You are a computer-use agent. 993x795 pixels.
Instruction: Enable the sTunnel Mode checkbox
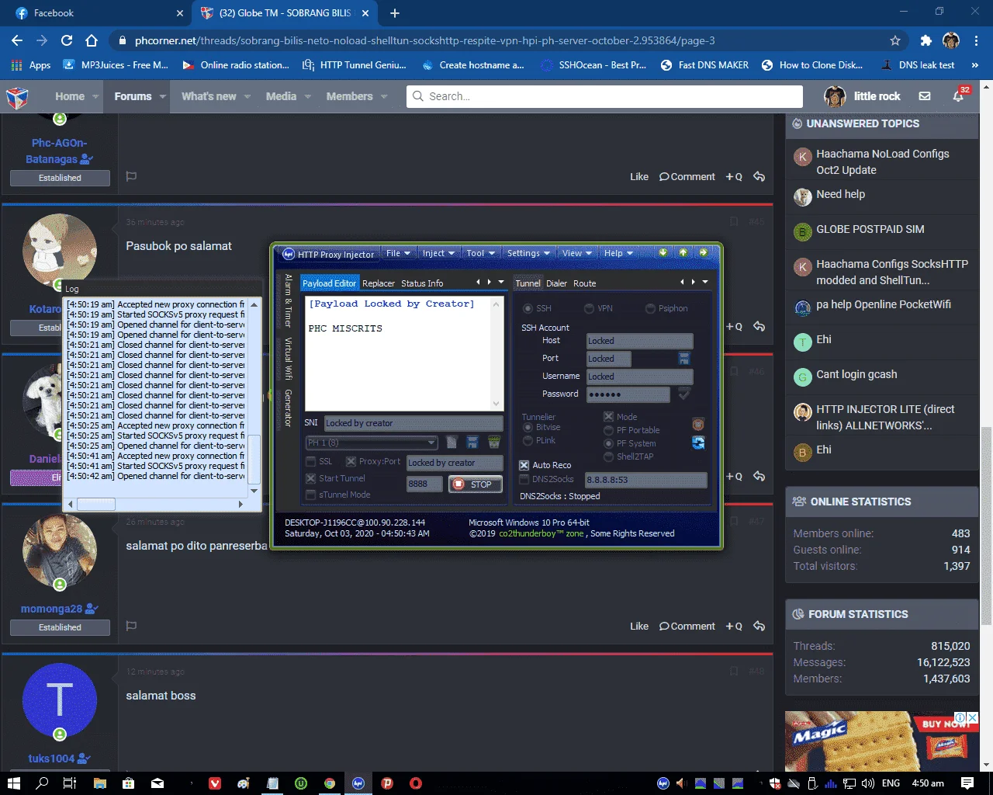click(x=310, y=495)
